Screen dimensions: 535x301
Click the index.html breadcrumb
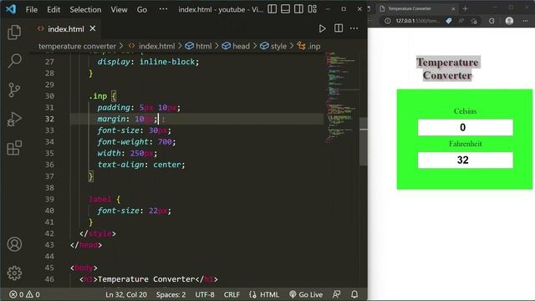pos(156,46)
